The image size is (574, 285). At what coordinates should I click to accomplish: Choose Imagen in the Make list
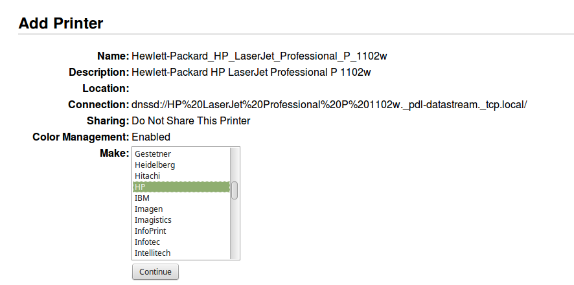pos(181,209)
